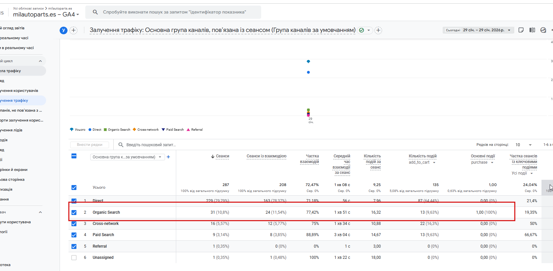Sort by the "Сеанси із взаємодією" column header

(x=266, y=156)
